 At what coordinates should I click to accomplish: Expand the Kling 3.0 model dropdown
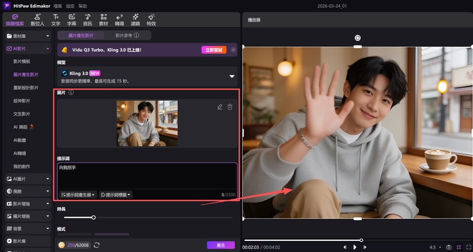click(231, 76)
